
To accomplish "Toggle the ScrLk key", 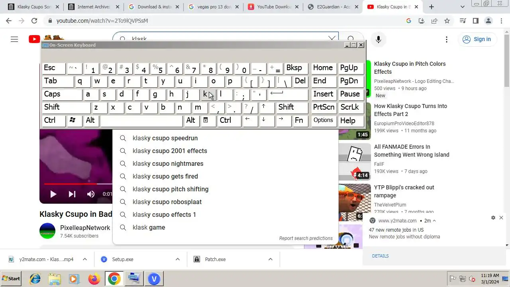I will [x=351, y=107].
